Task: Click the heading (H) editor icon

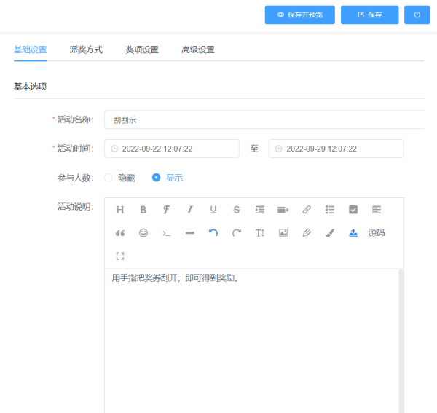Action: [120, 210]
